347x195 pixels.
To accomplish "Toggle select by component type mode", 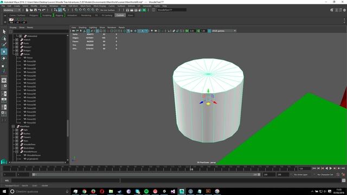I will click(64, 10).
